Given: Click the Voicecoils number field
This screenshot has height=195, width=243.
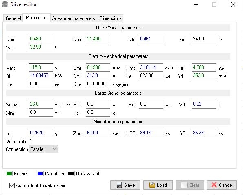Looking at the screenshot, I should tap(41, 141).
